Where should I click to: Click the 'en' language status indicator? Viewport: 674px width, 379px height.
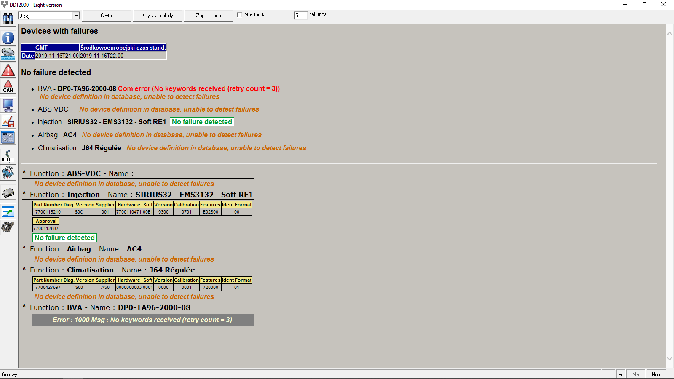tap(621, 374)
